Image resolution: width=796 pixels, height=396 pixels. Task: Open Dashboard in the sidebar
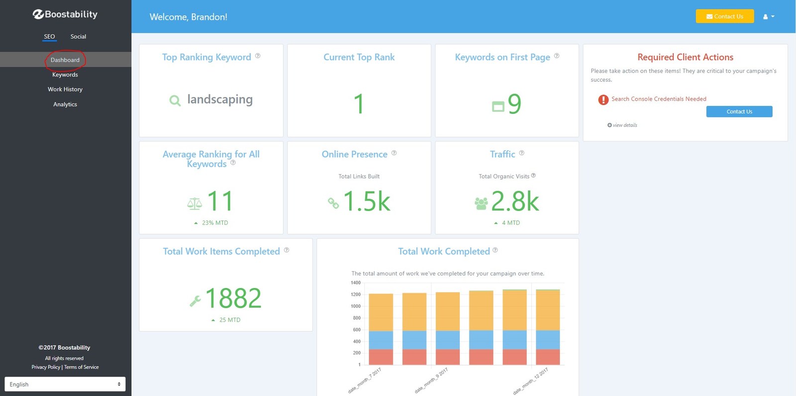(x=65, y=60)
